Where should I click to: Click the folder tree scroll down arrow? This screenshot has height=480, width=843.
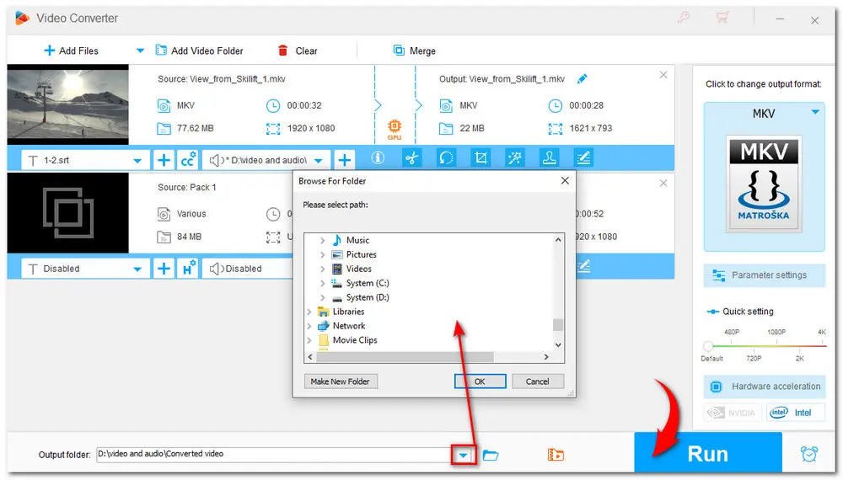[x=558, y=345]
